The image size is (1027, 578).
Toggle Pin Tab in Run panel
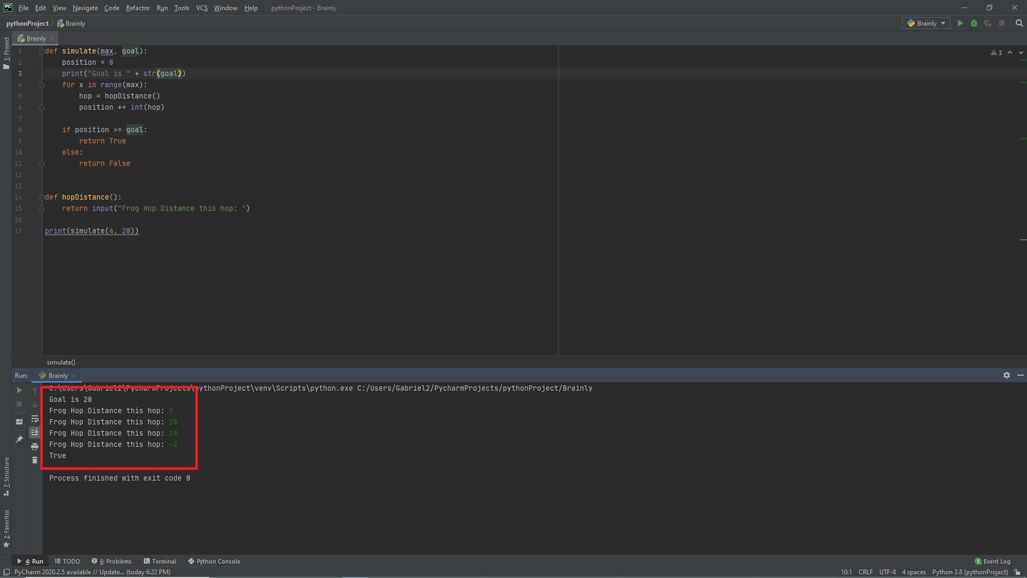[x=19, y=439]
